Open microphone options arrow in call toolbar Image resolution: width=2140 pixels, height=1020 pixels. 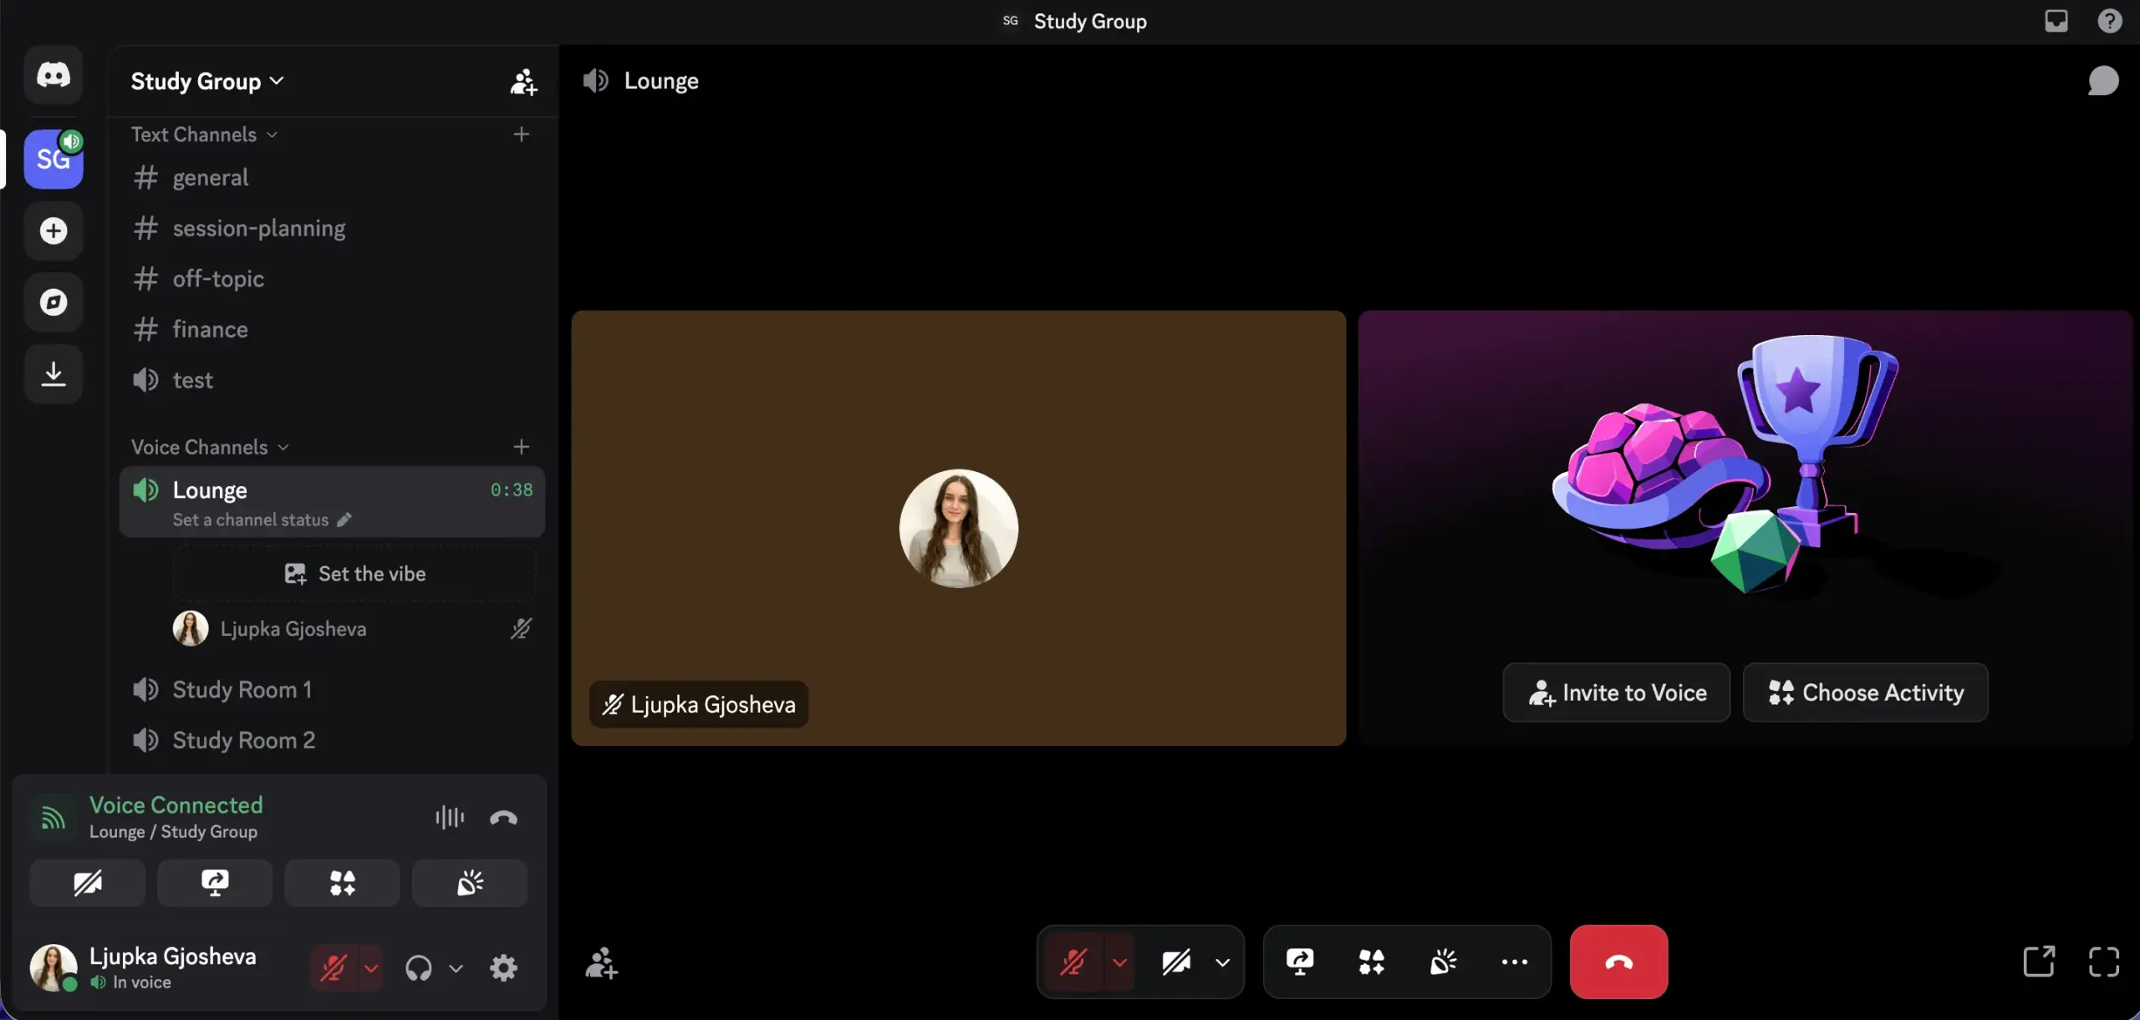1119,962
